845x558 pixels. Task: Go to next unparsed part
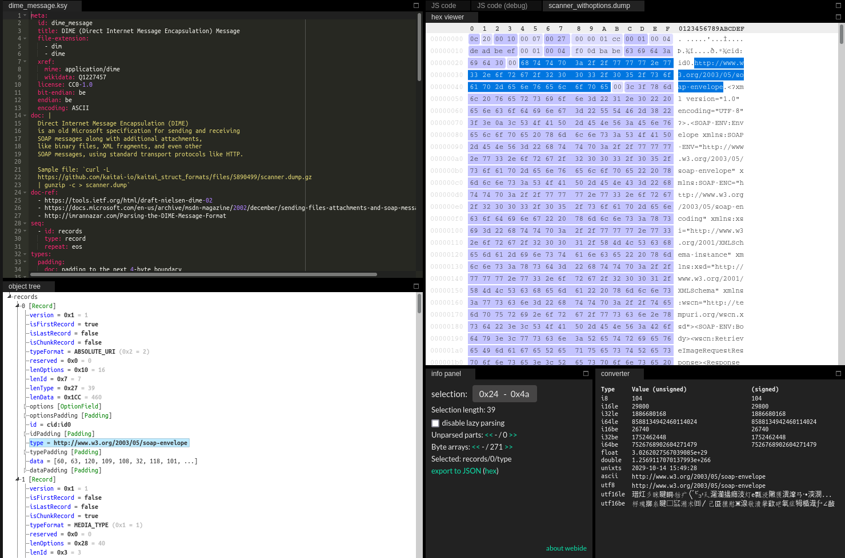(x=513, y=435)
